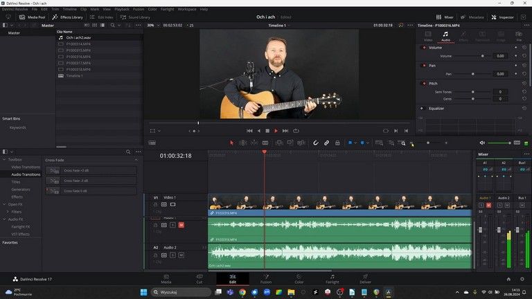This screenshot has width=532, height=299.
Task: Reset Volume with its circular arrow icon
Action: tap(524, 47)
